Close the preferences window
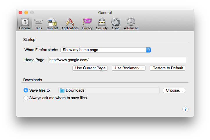 pyautogui.click(x=20, y=12)
